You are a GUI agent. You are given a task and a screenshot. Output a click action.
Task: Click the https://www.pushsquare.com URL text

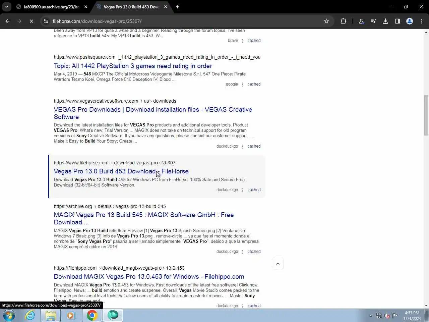84,57
